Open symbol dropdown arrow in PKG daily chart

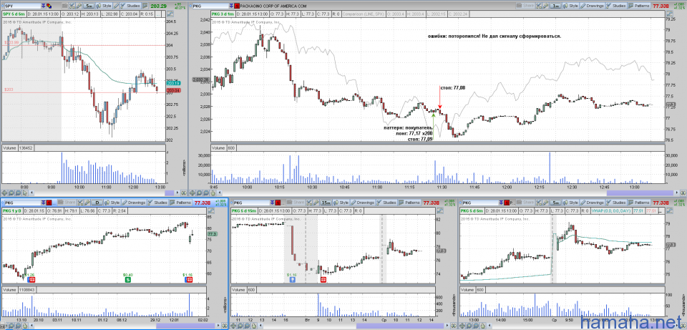pyautogui.click(x=43, y=203)
